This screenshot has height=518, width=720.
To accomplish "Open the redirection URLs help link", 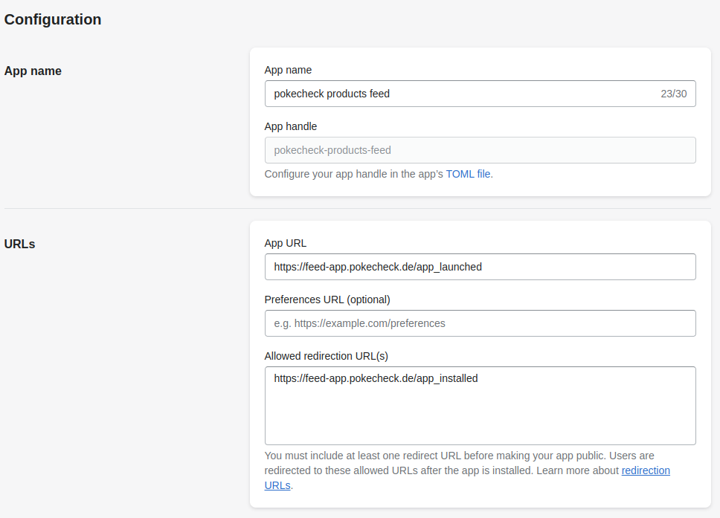I will [x=645, y=470].
